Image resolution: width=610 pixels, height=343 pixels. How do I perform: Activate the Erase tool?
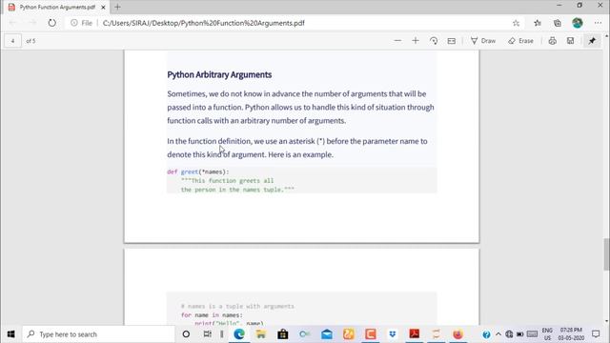(520, 41)
